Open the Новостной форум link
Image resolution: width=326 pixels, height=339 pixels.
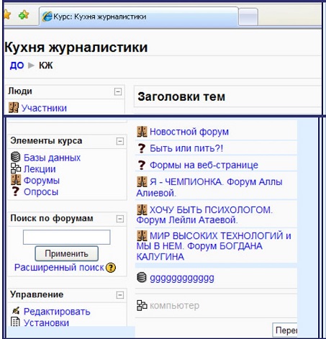(x=189, y=132)
